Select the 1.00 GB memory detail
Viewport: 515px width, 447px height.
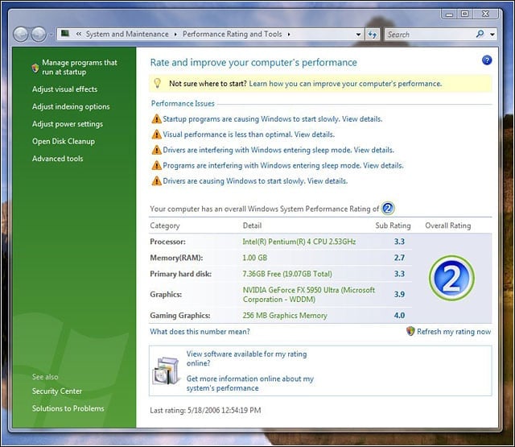pyautogui.click(x=254, y=258)
